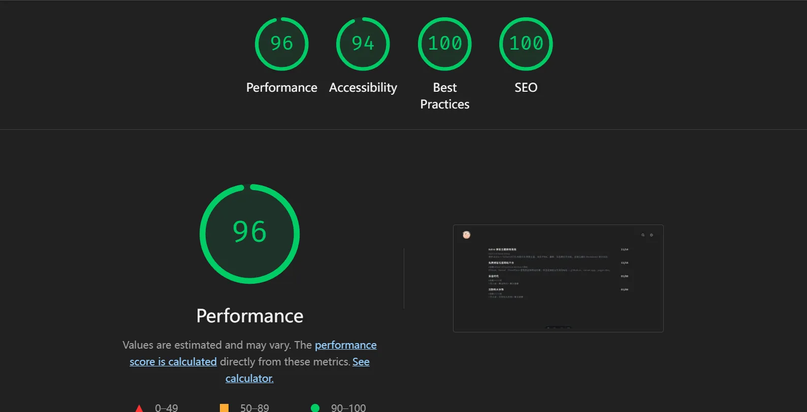The height and width of the screenshot is (412, 807).
Task: Select the Best Practices 100 gauge circle
Action: coord(444,44)
